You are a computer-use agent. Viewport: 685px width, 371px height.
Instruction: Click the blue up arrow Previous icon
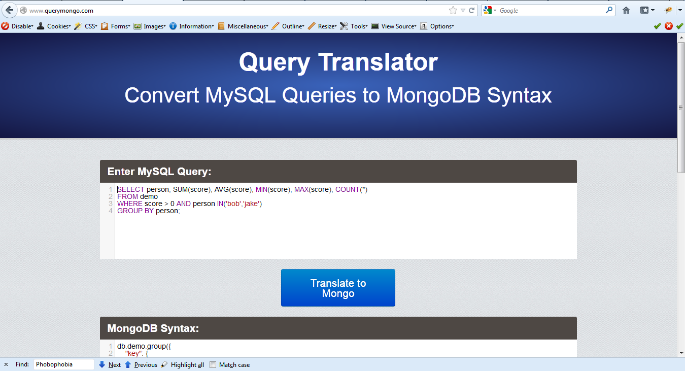pyautogui.click(x=128, y=364)
